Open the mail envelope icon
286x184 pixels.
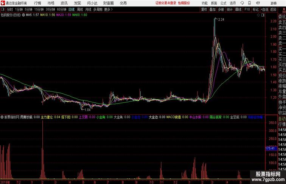pyautogui.click(x=258, y=3)
